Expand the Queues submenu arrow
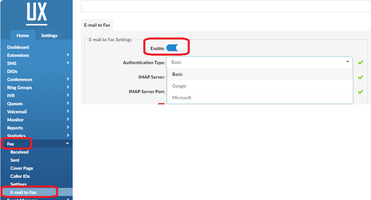This screenshot has width=371, height=200. (x=68, y=103)
